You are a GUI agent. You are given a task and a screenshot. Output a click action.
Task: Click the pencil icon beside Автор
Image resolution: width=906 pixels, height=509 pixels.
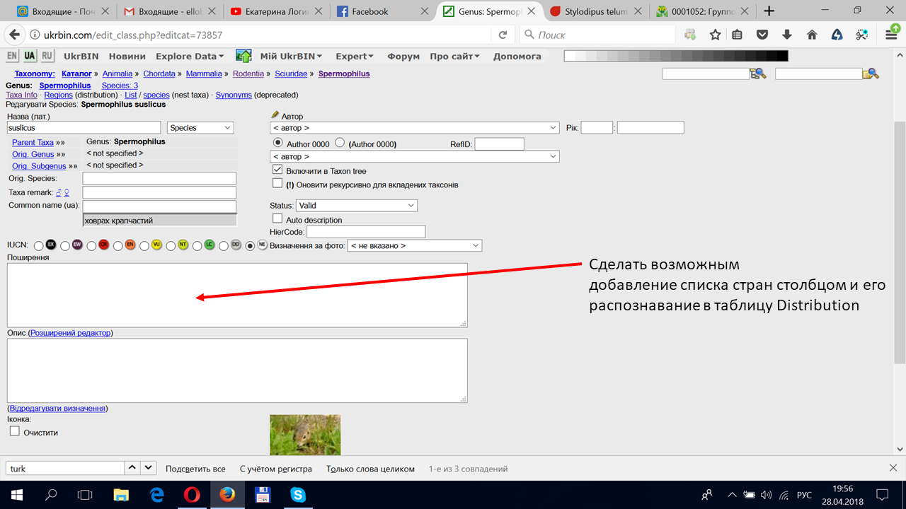[275, 115]
